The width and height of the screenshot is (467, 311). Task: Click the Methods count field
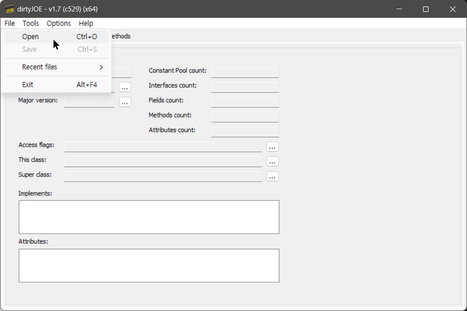245,117
